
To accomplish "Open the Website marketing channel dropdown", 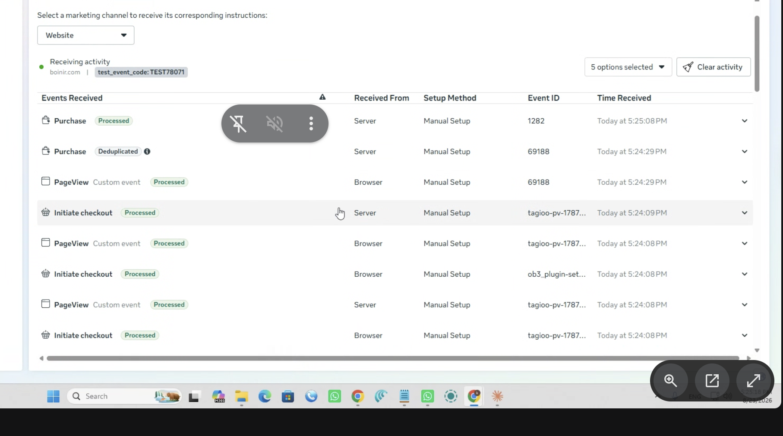I will click(85, 35).
